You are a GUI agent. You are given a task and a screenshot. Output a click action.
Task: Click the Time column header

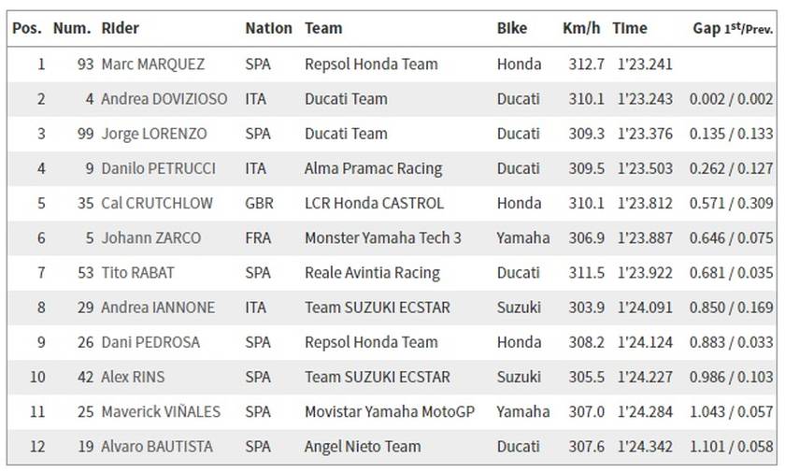tap(629, 28)
